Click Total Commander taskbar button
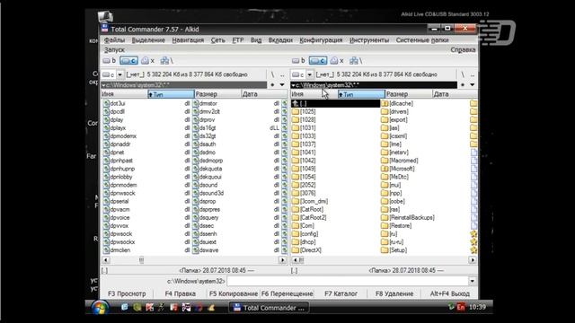This screenshot has height=323, width=575. click(269, 308)
